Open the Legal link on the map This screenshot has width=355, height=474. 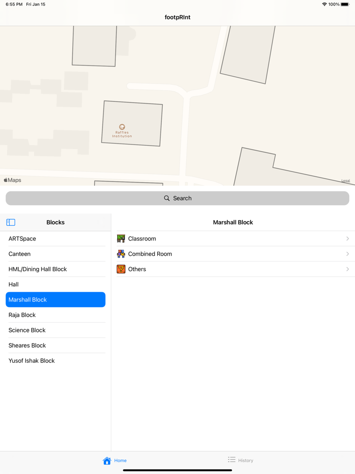[x=346, y=181]
